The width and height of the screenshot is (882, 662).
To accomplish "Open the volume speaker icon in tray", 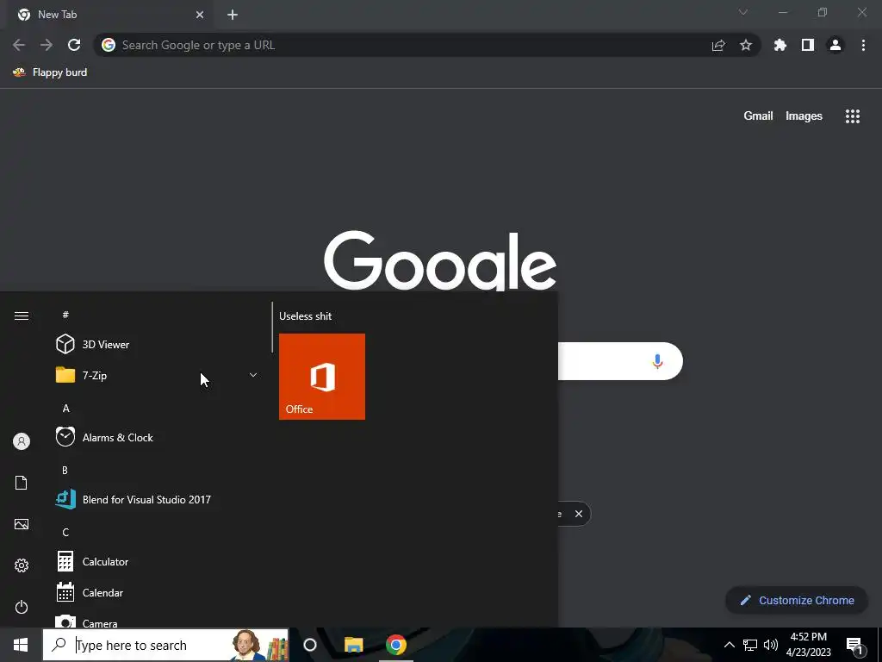I will point(771,645).
